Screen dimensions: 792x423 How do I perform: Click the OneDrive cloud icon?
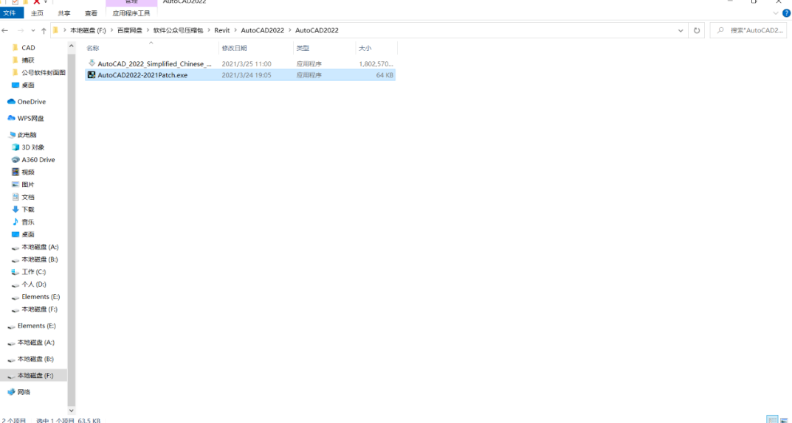pyautogui.click(x=11, y=102)
